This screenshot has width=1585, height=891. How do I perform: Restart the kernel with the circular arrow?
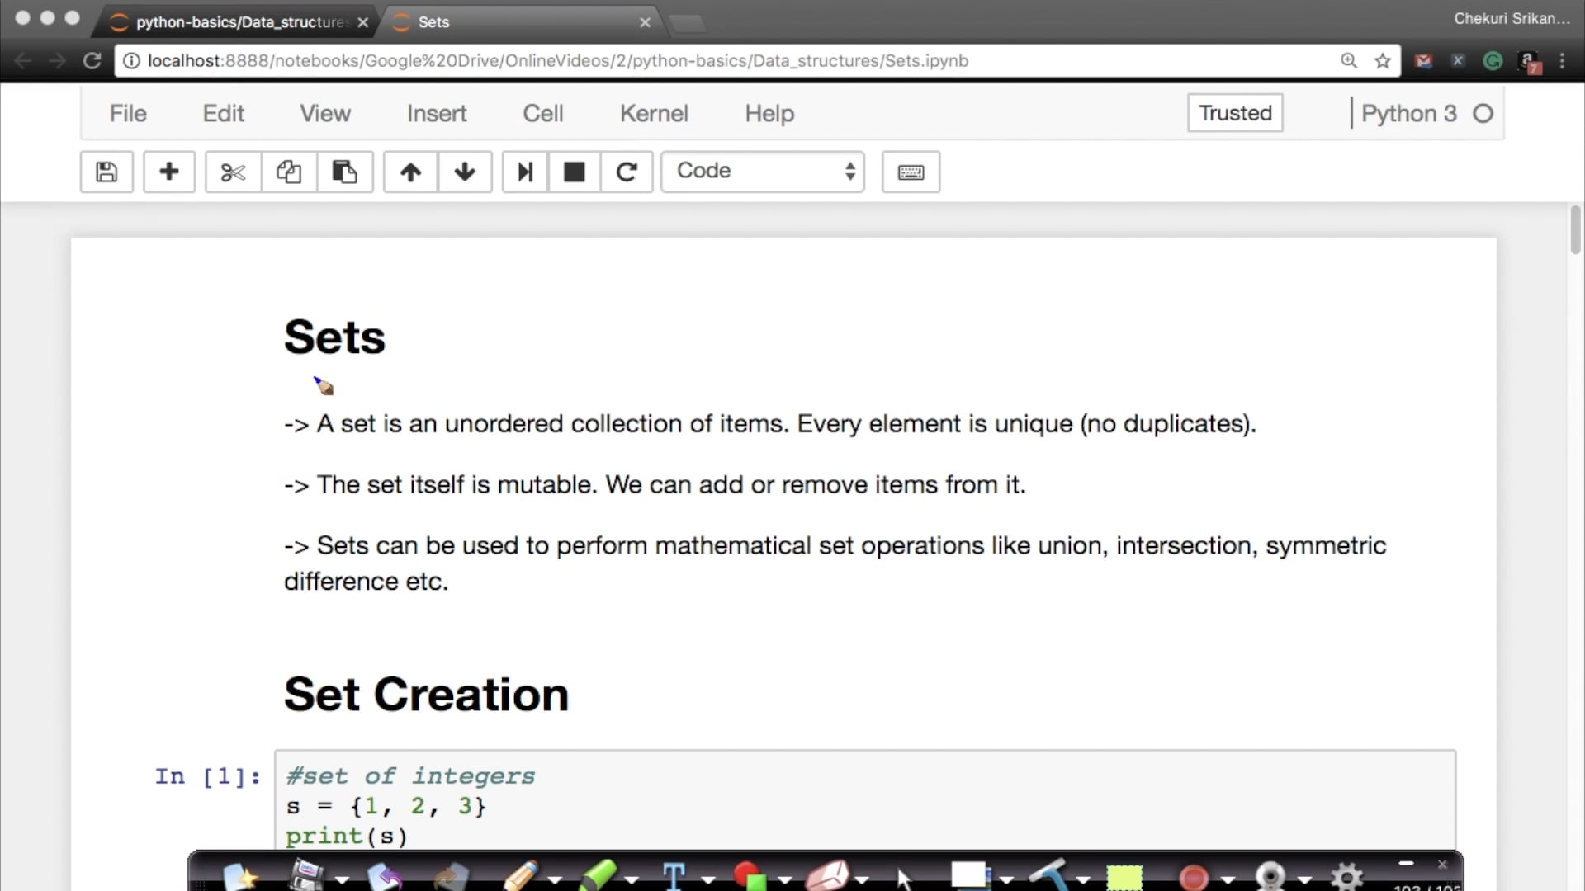pos(627,172)
